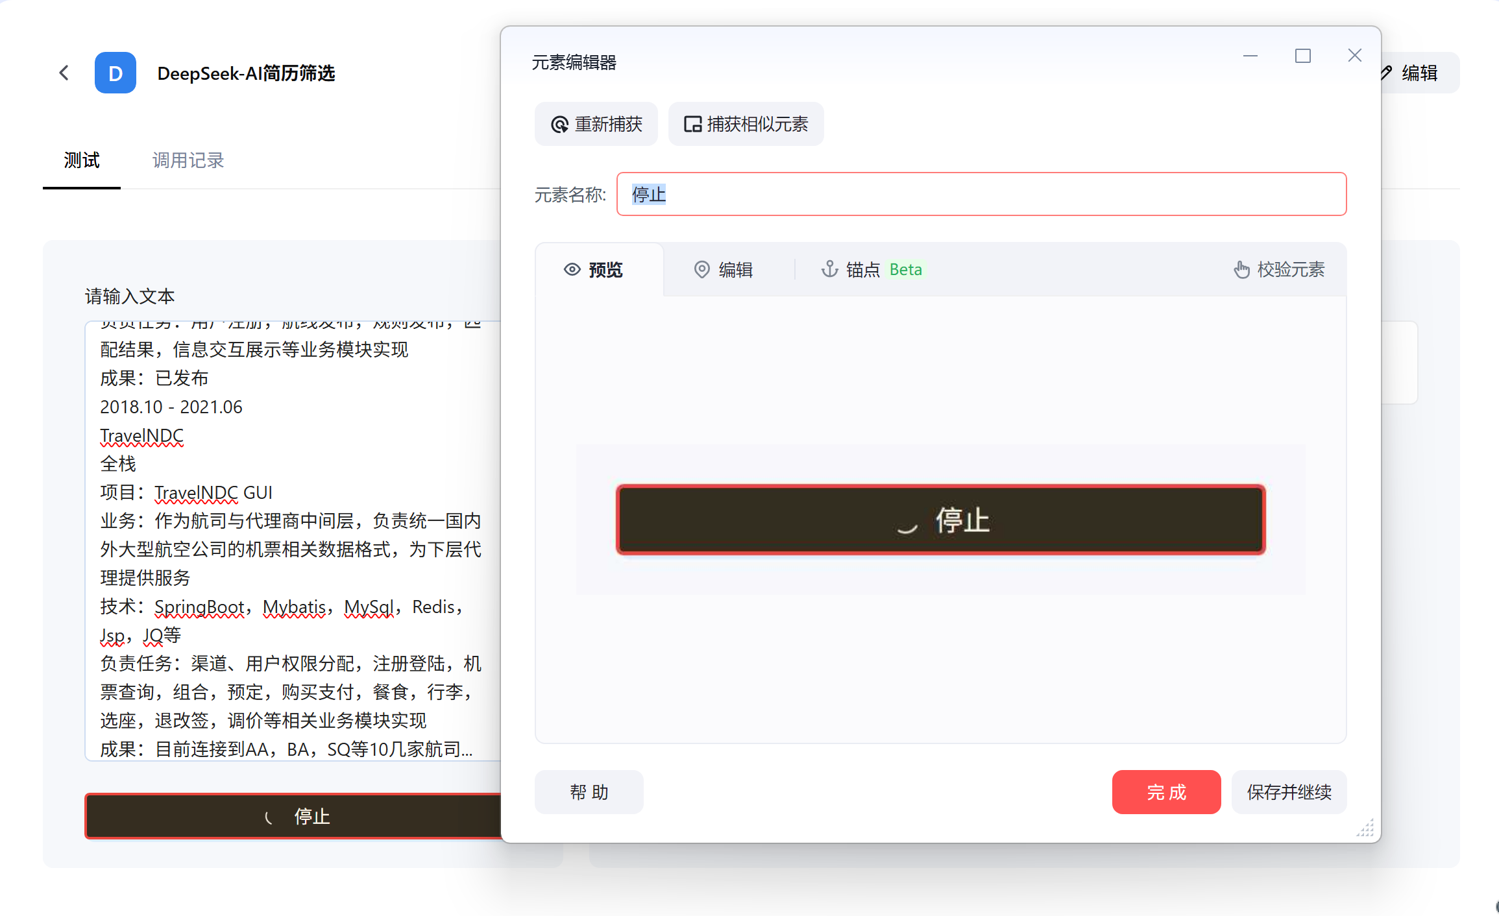This screenshot has width=1499, height=916.
Task: Open the 帮助 button
Action: pyautogui.click(x=589, y=792)
